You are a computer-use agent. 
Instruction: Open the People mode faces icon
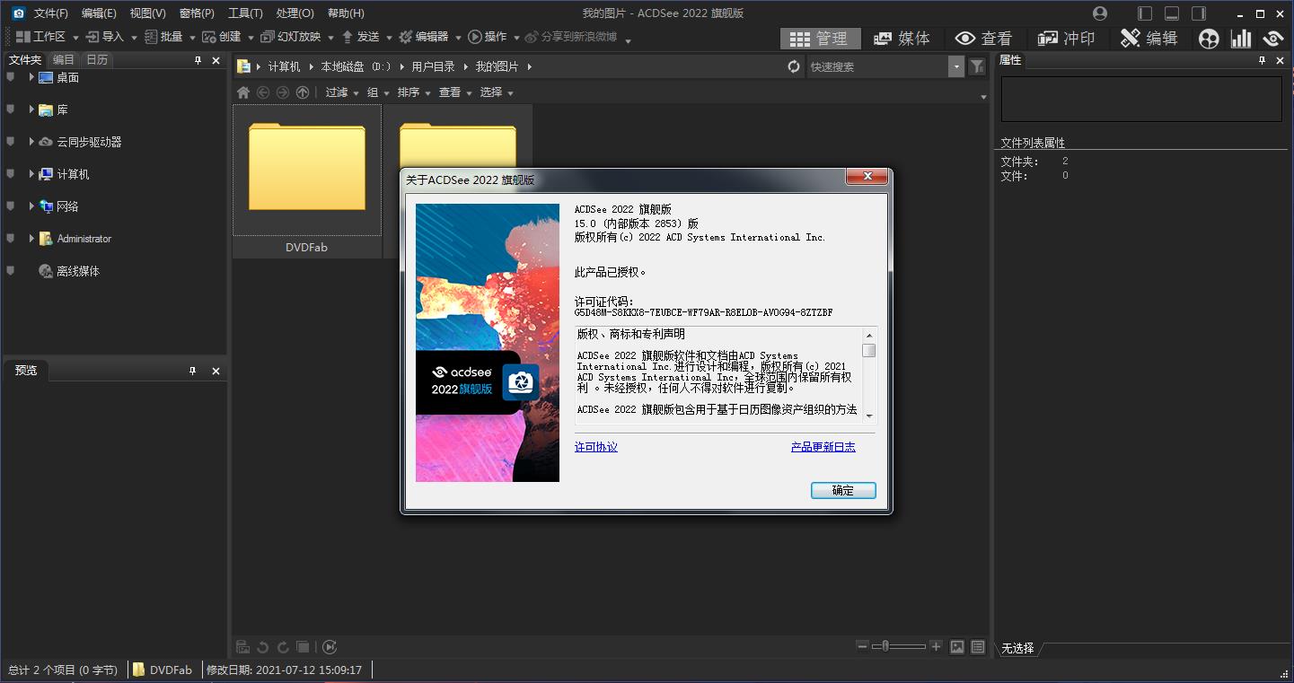[1209, 39]
